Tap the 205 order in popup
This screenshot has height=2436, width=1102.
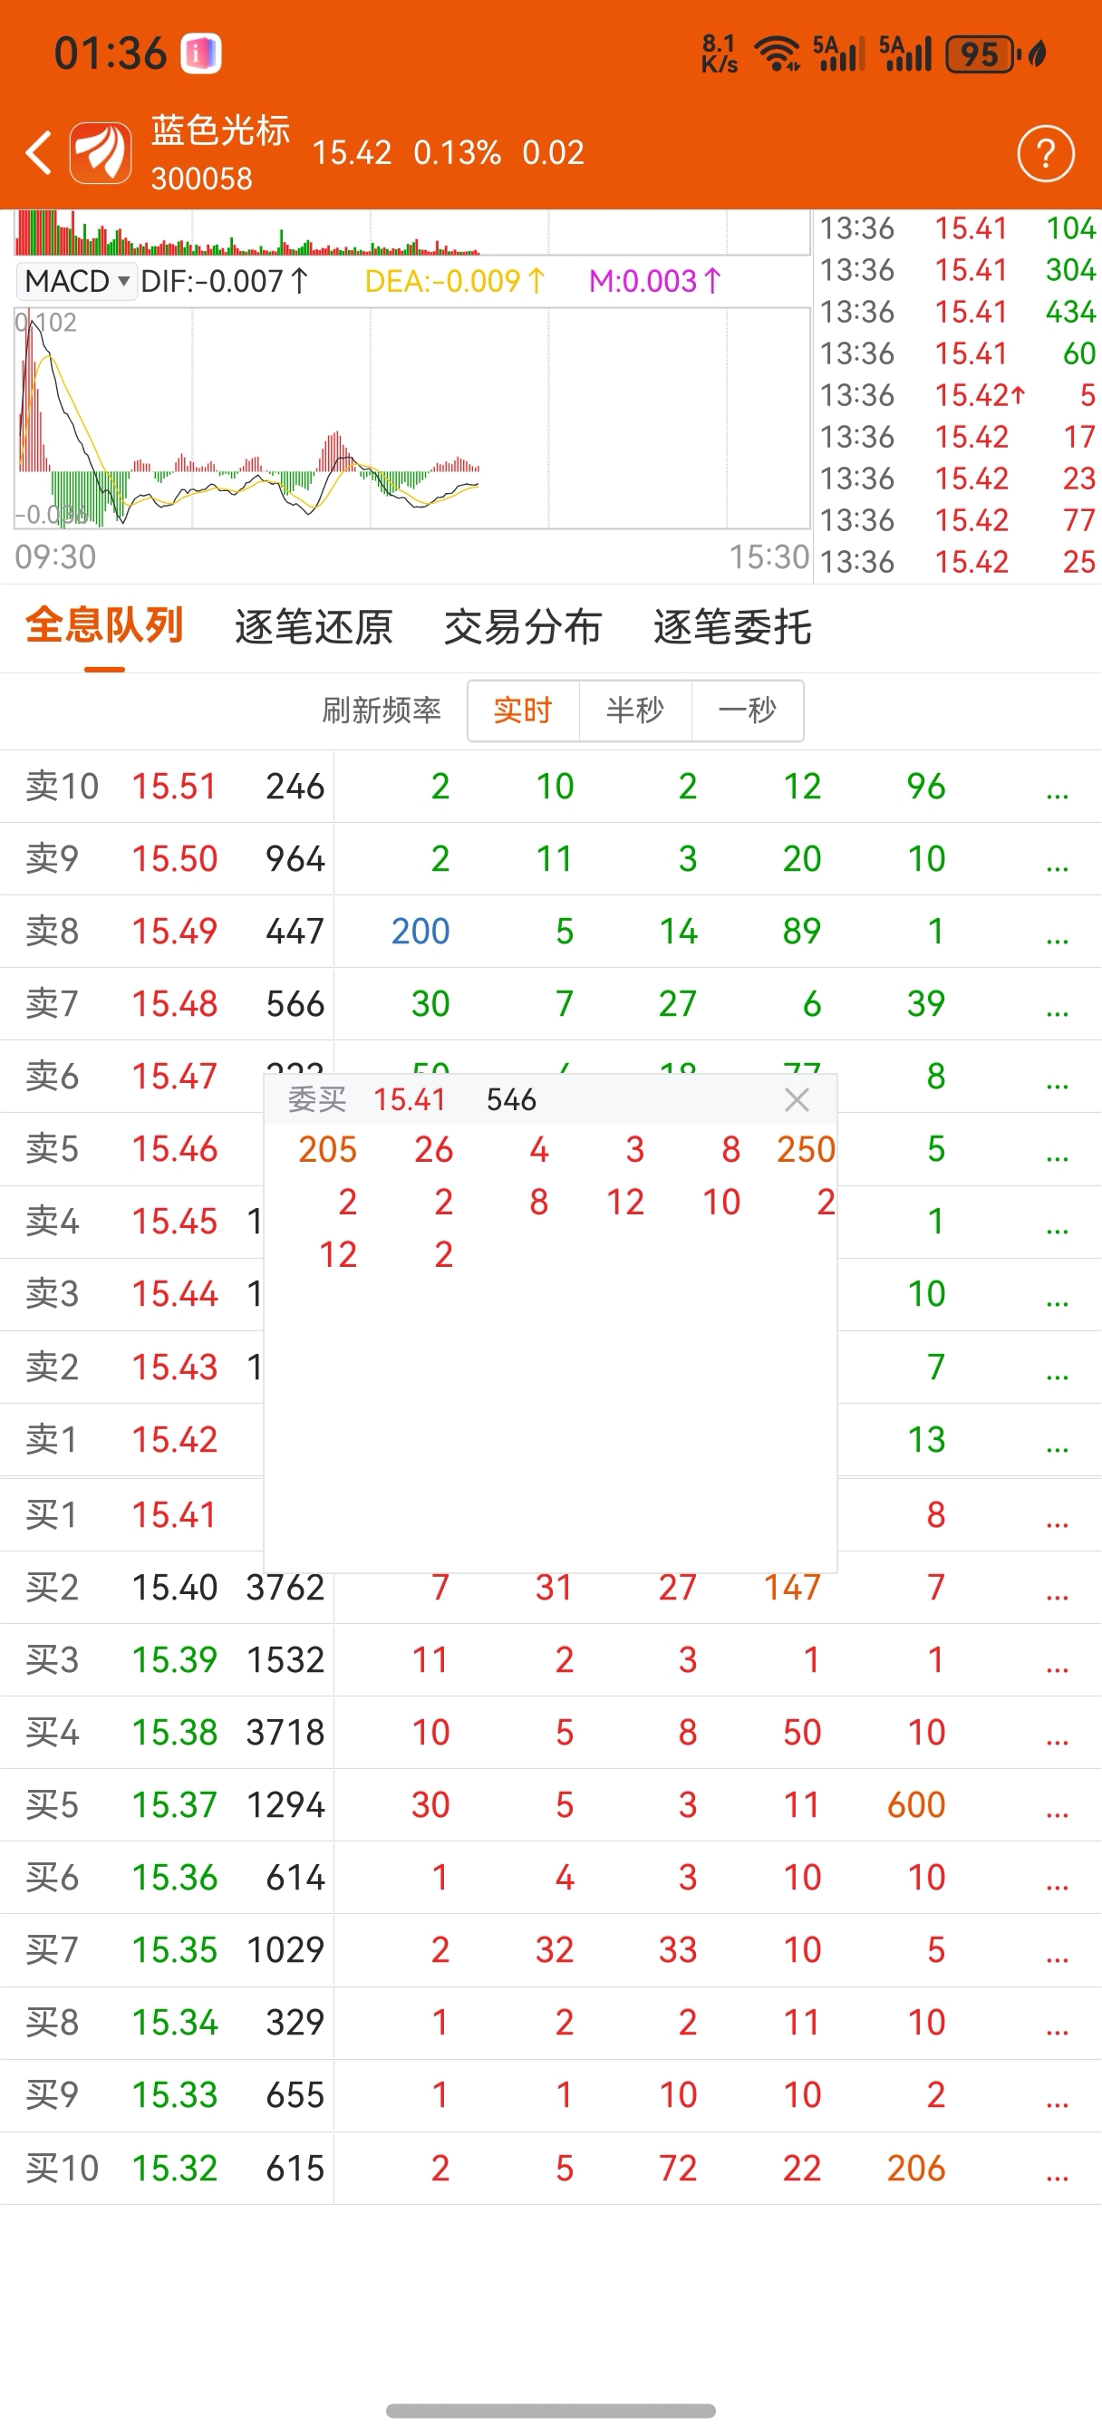click(327, 1149)
